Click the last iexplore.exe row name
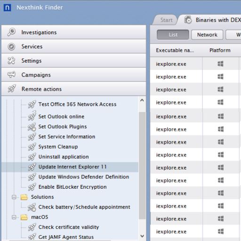 pyautogui.click(x=171, y=232)
